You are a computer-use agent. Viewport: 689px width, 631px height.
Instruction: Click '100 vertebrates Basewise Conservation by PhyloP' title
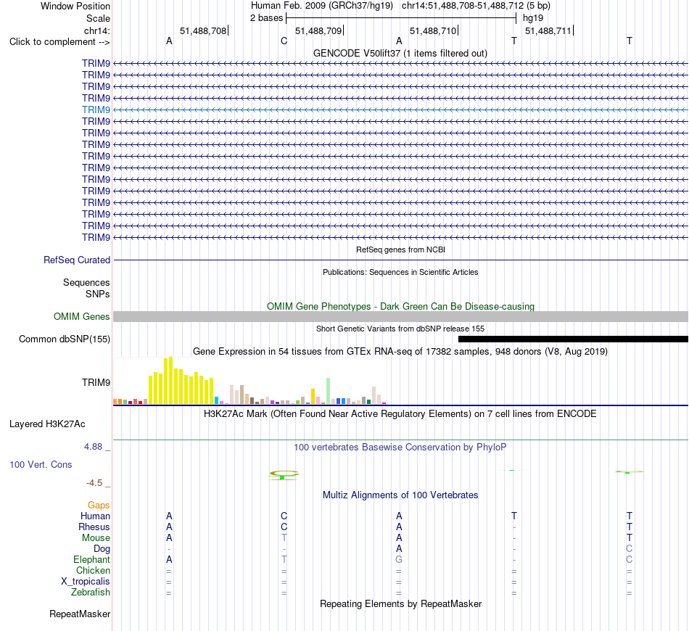coord(400,448)
